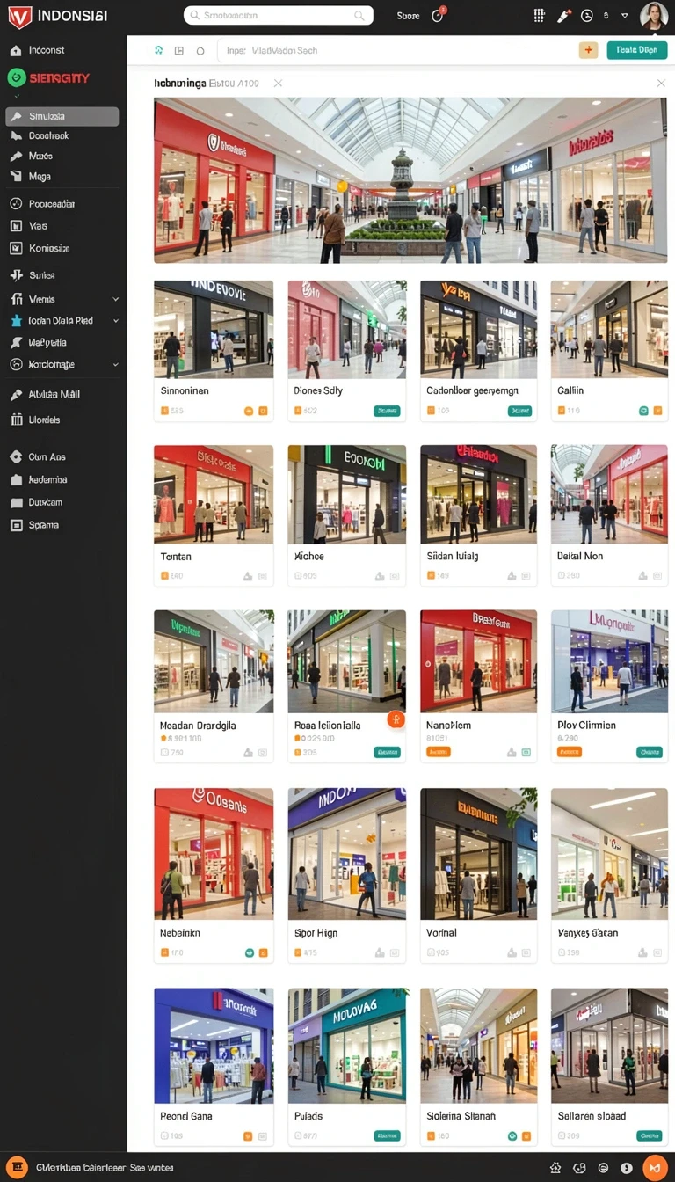Open the apps grid icon in header

(540, 16)
